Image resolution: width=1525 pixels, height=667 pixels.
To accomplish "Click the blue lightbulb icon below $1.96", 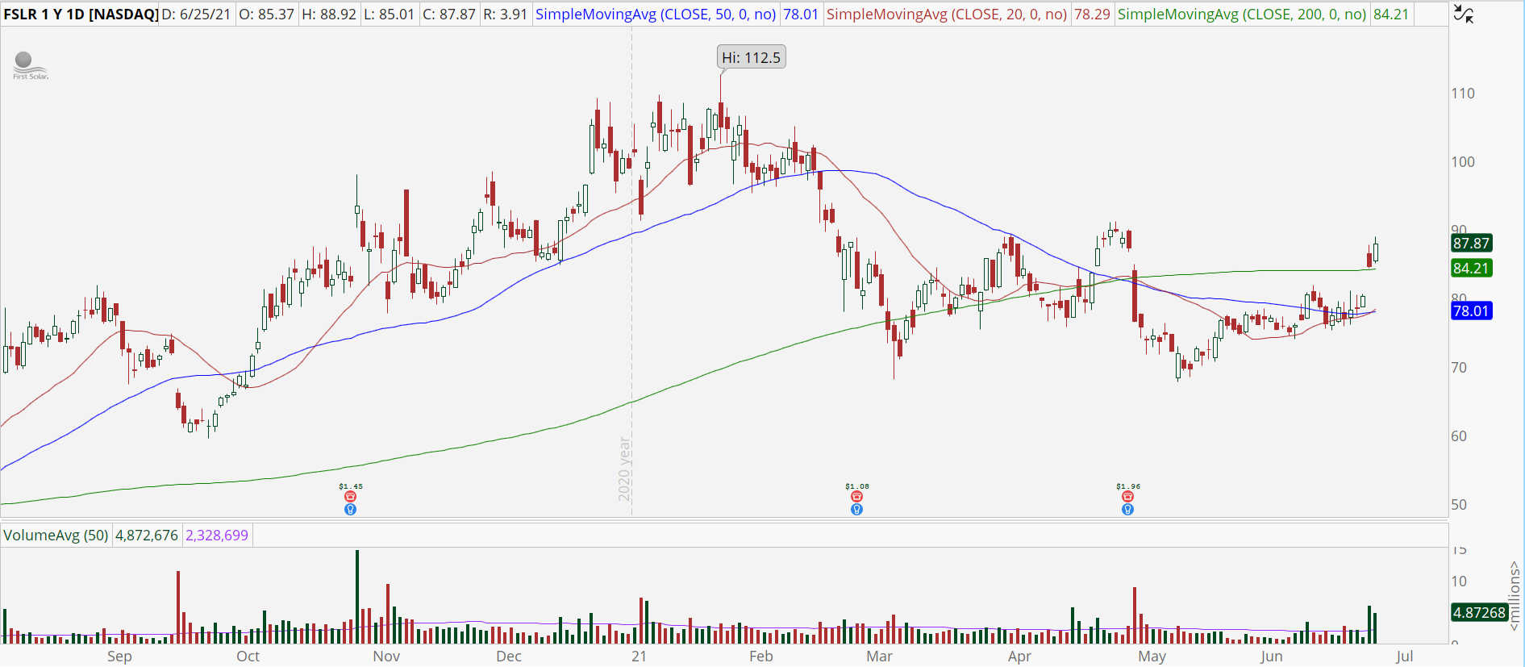I will [x=1127, y=509].
